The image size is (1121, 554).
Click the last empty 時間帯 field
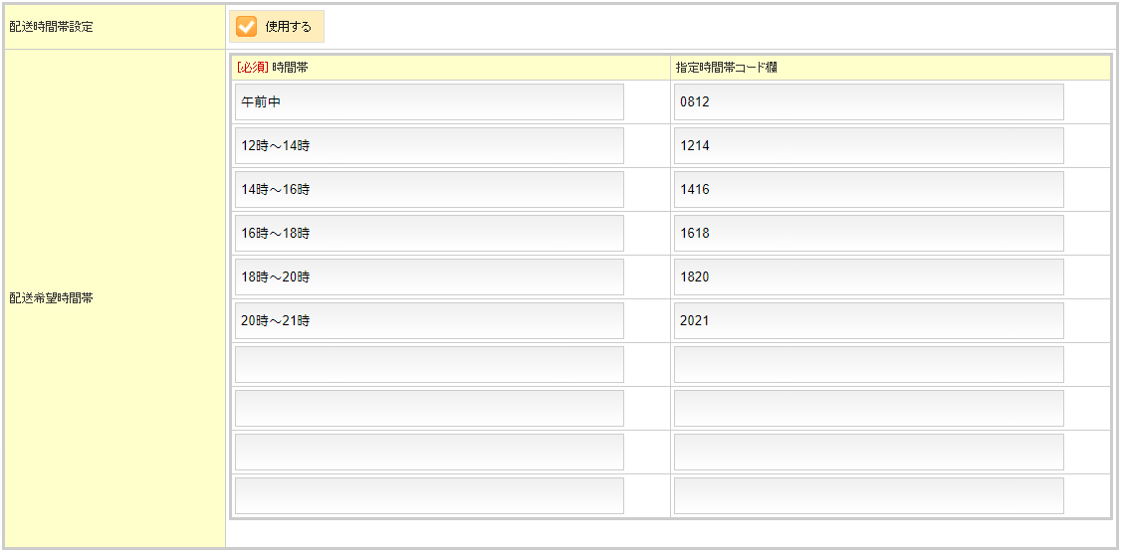coord(429,496)
